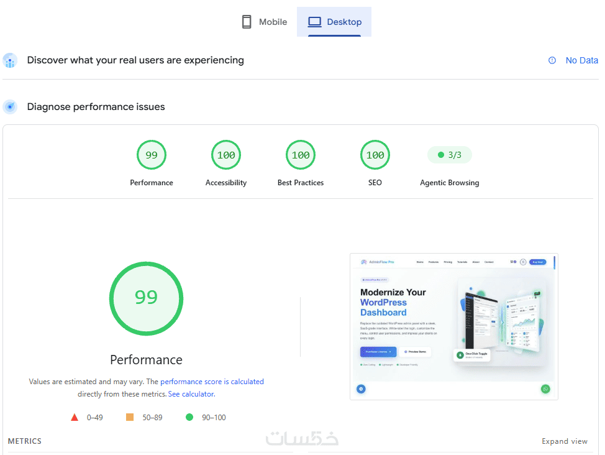605x455 pixels.
Task: Click the desktop laptop icon
Action: (x=314, y=22)
